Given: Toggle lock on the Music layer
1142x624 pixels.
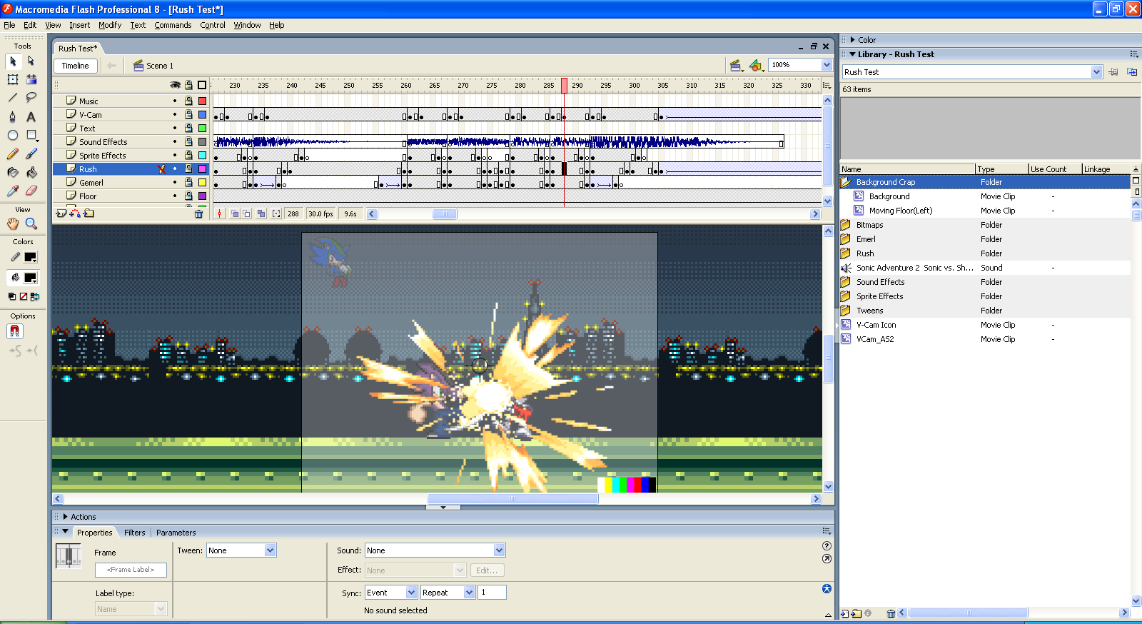Looking at the screenshot, I should pyautogui.click(x=188, y=101).
